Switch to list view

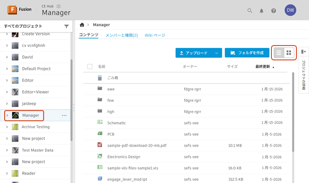tap(279, 52)
